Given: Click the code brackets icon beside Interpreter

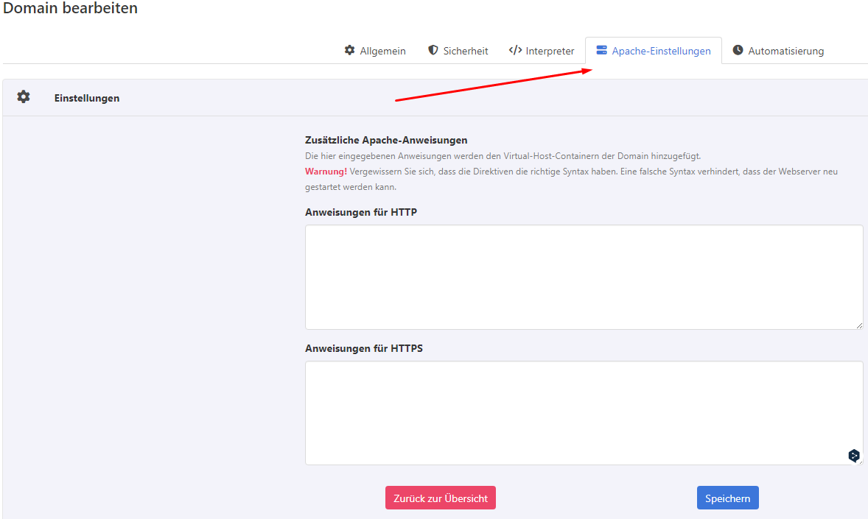Looking at the screenshot, I should pos(515,51).
